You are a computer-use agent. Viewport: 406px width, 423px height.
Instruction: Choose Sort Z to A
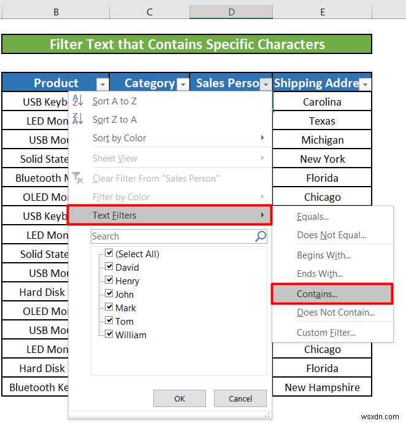[170, 120]
